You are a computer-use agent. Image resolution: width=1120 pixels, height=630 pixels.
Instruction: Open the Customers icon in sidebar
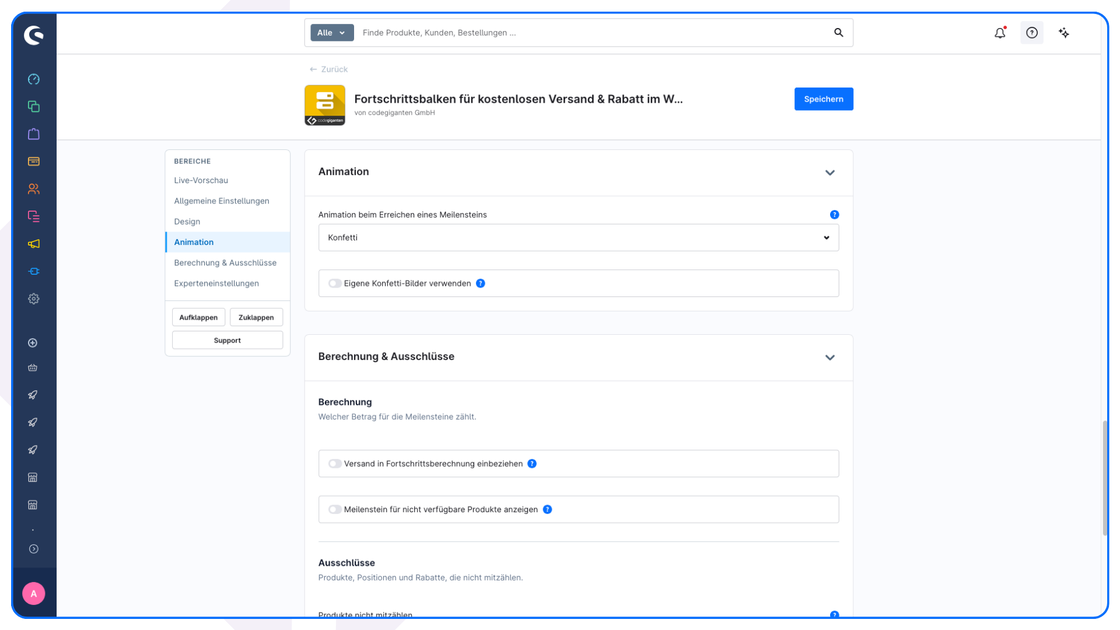click(34, 189)
